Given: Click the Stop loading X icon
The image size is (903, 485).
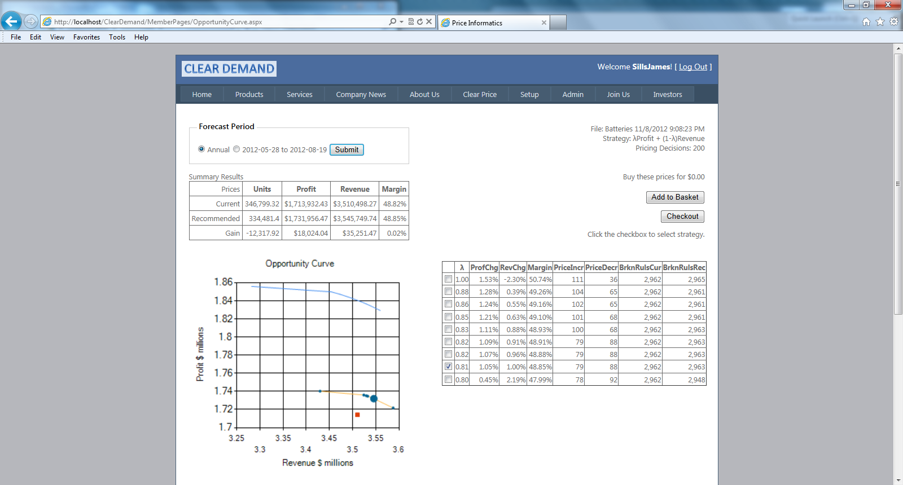Looking at the screenshot, I should click(x=429, y=21).
